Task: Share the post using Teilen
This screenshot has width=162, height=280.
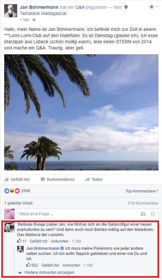Action: pos(94,180)
